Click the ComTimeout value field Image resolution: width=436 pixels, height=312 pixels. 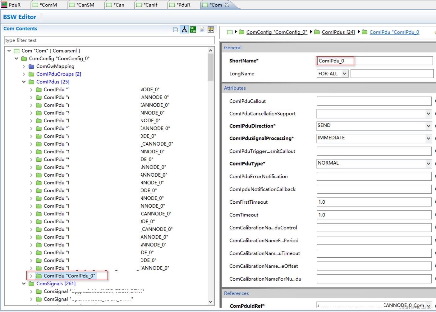pyautogui.click(x=374, y=215)
